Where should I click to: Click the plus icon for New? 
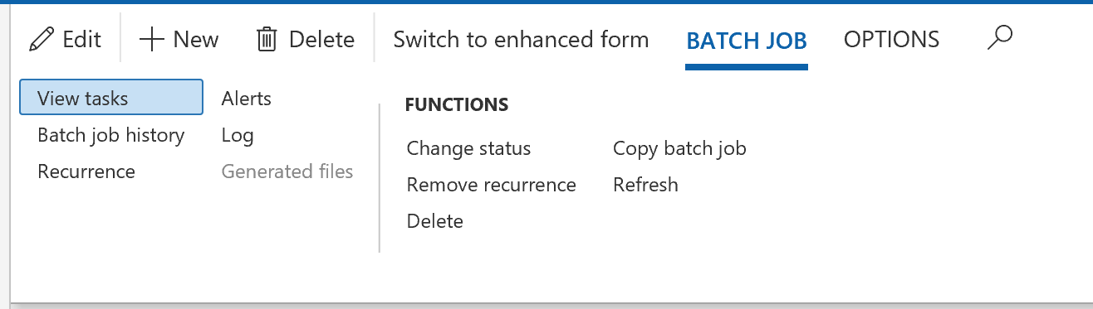pos(152,39)
